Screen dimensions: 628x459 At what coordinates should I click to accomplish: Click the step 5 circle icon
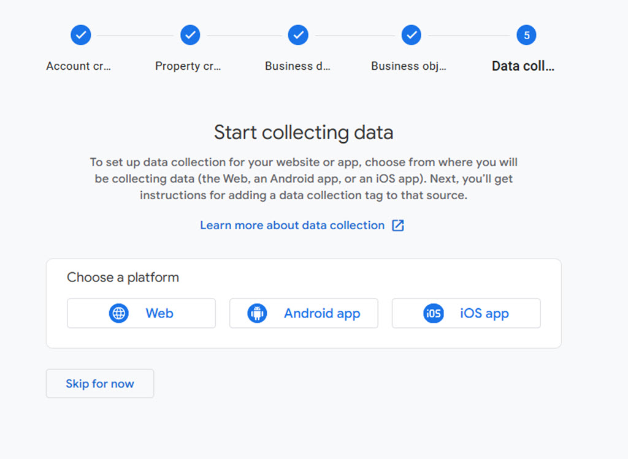point(526,35)
